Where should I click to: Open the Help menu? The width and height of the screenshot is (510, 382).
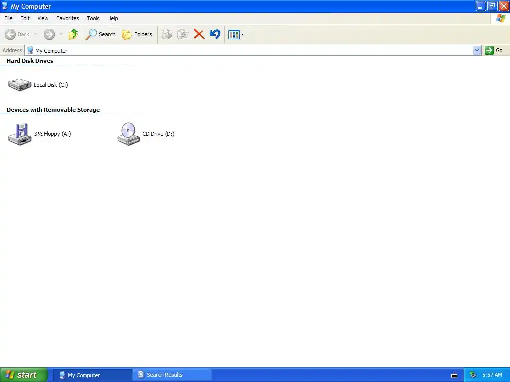coord(113,18)
